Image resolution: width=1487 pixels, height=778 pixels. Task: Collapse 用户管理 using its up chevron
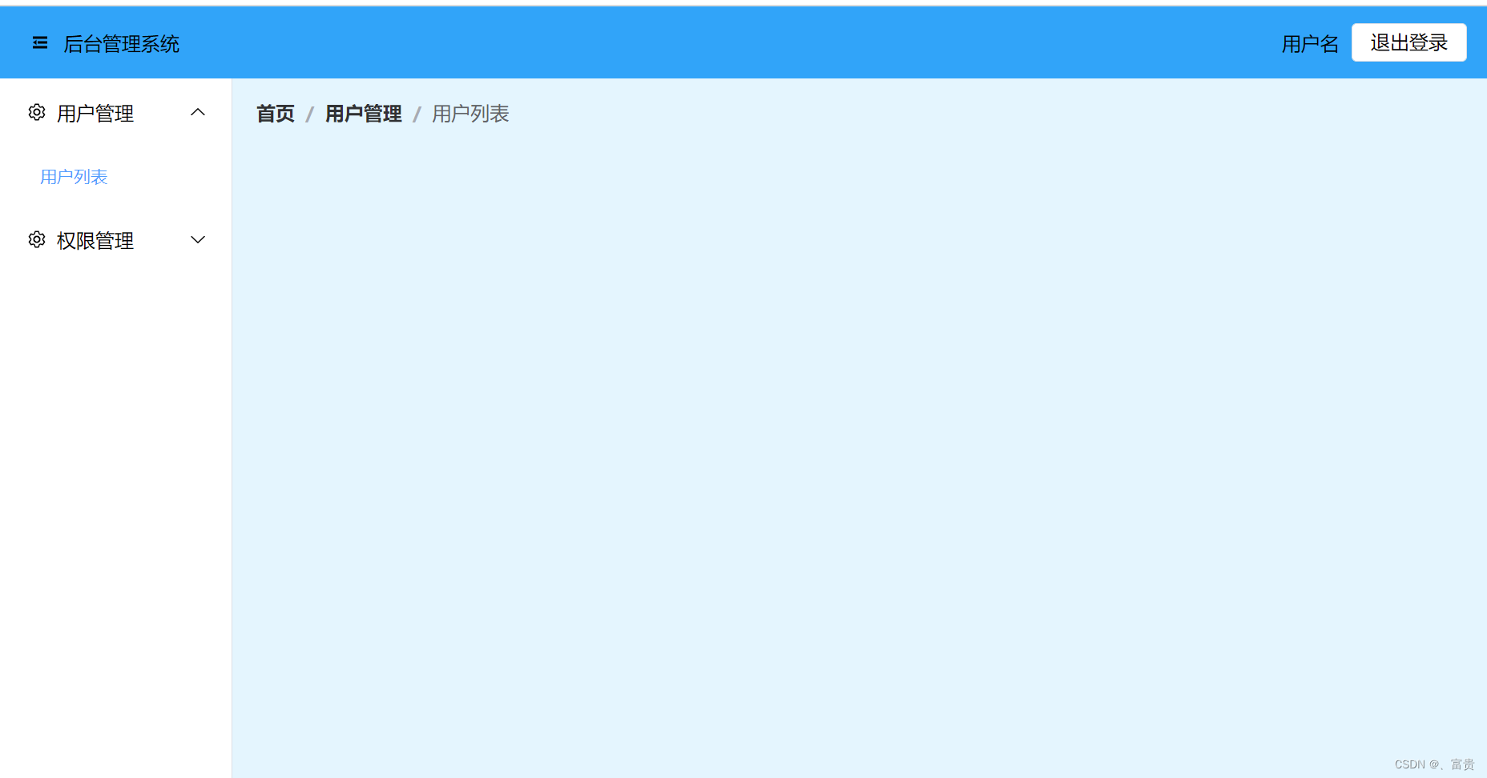[x=198, y=112]
